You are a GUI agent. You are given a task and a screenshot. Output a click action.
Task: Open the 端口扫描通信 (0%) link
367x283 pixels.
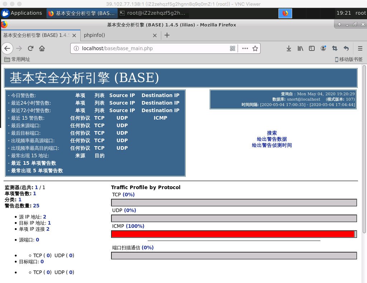click(147, 248)
